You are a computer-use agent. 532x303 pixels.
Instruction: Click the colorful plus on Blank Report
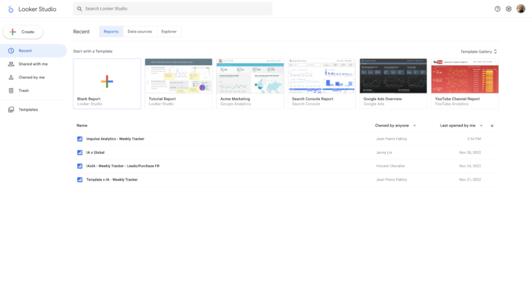coord(107,82)
